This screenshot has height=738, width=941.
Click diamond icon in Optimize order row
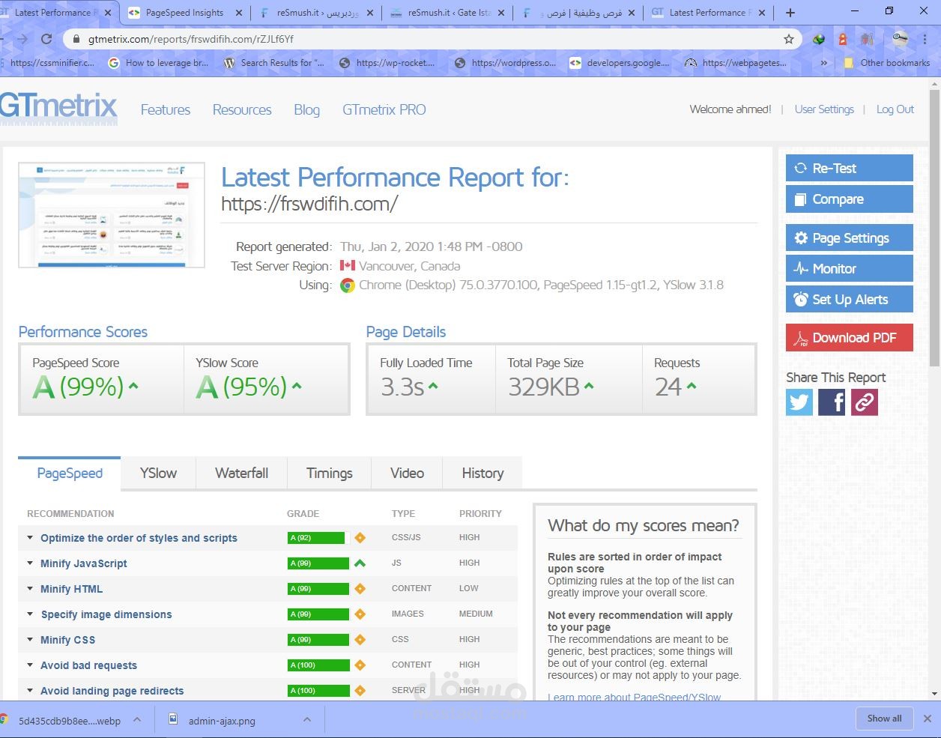(x=360, y=538)
